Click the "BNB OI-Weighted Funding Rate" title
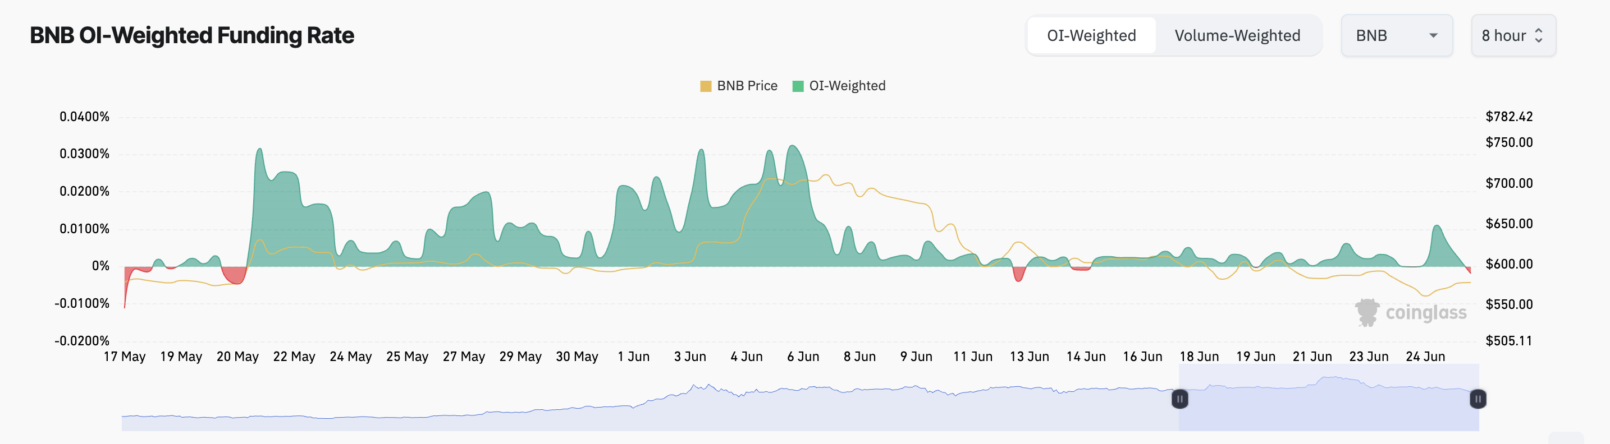Image resolution: width=1610 pixels, height=444 pixels. (x=192, y=35)
